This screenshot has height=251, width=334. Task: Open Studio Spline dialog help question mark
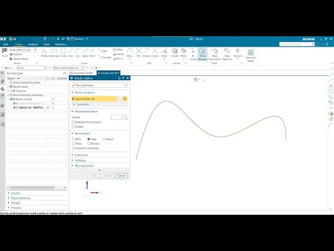(x=123, y=78)
